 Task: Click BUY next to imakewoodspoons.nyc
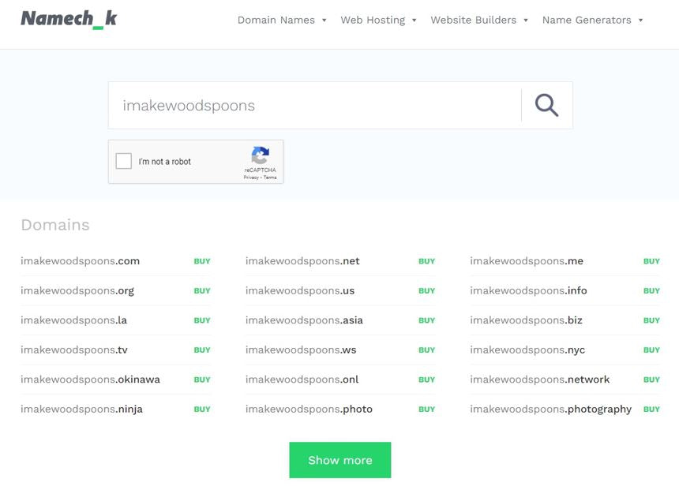[651, 350]
